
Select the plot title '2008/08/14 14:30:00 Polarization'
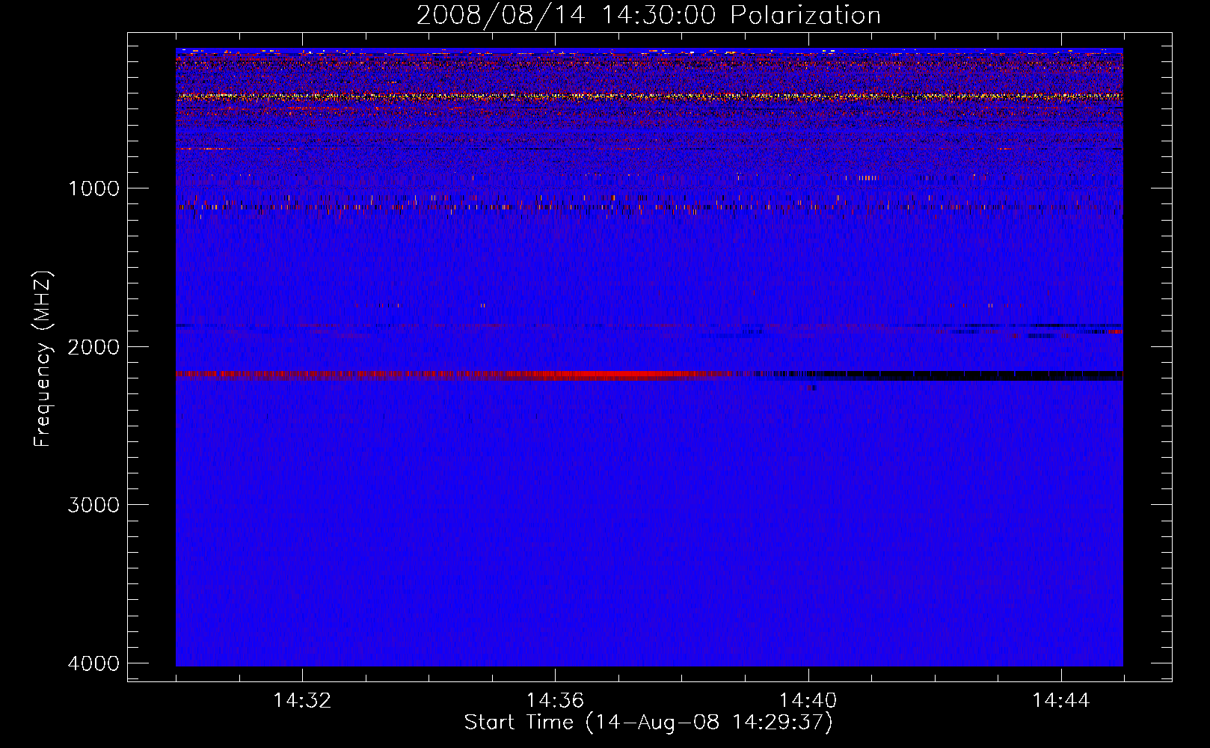(x=648, y=15)
